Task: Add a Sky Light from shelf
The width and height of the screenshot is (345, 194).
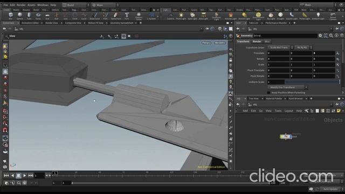Action: click(x=271, y=16)
